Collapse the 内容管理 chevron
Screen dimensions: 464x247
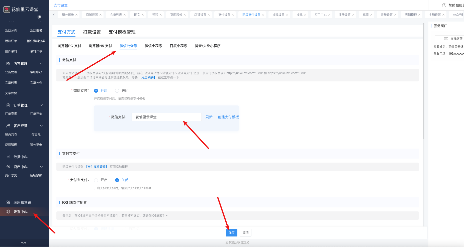[x=41, y=64]
